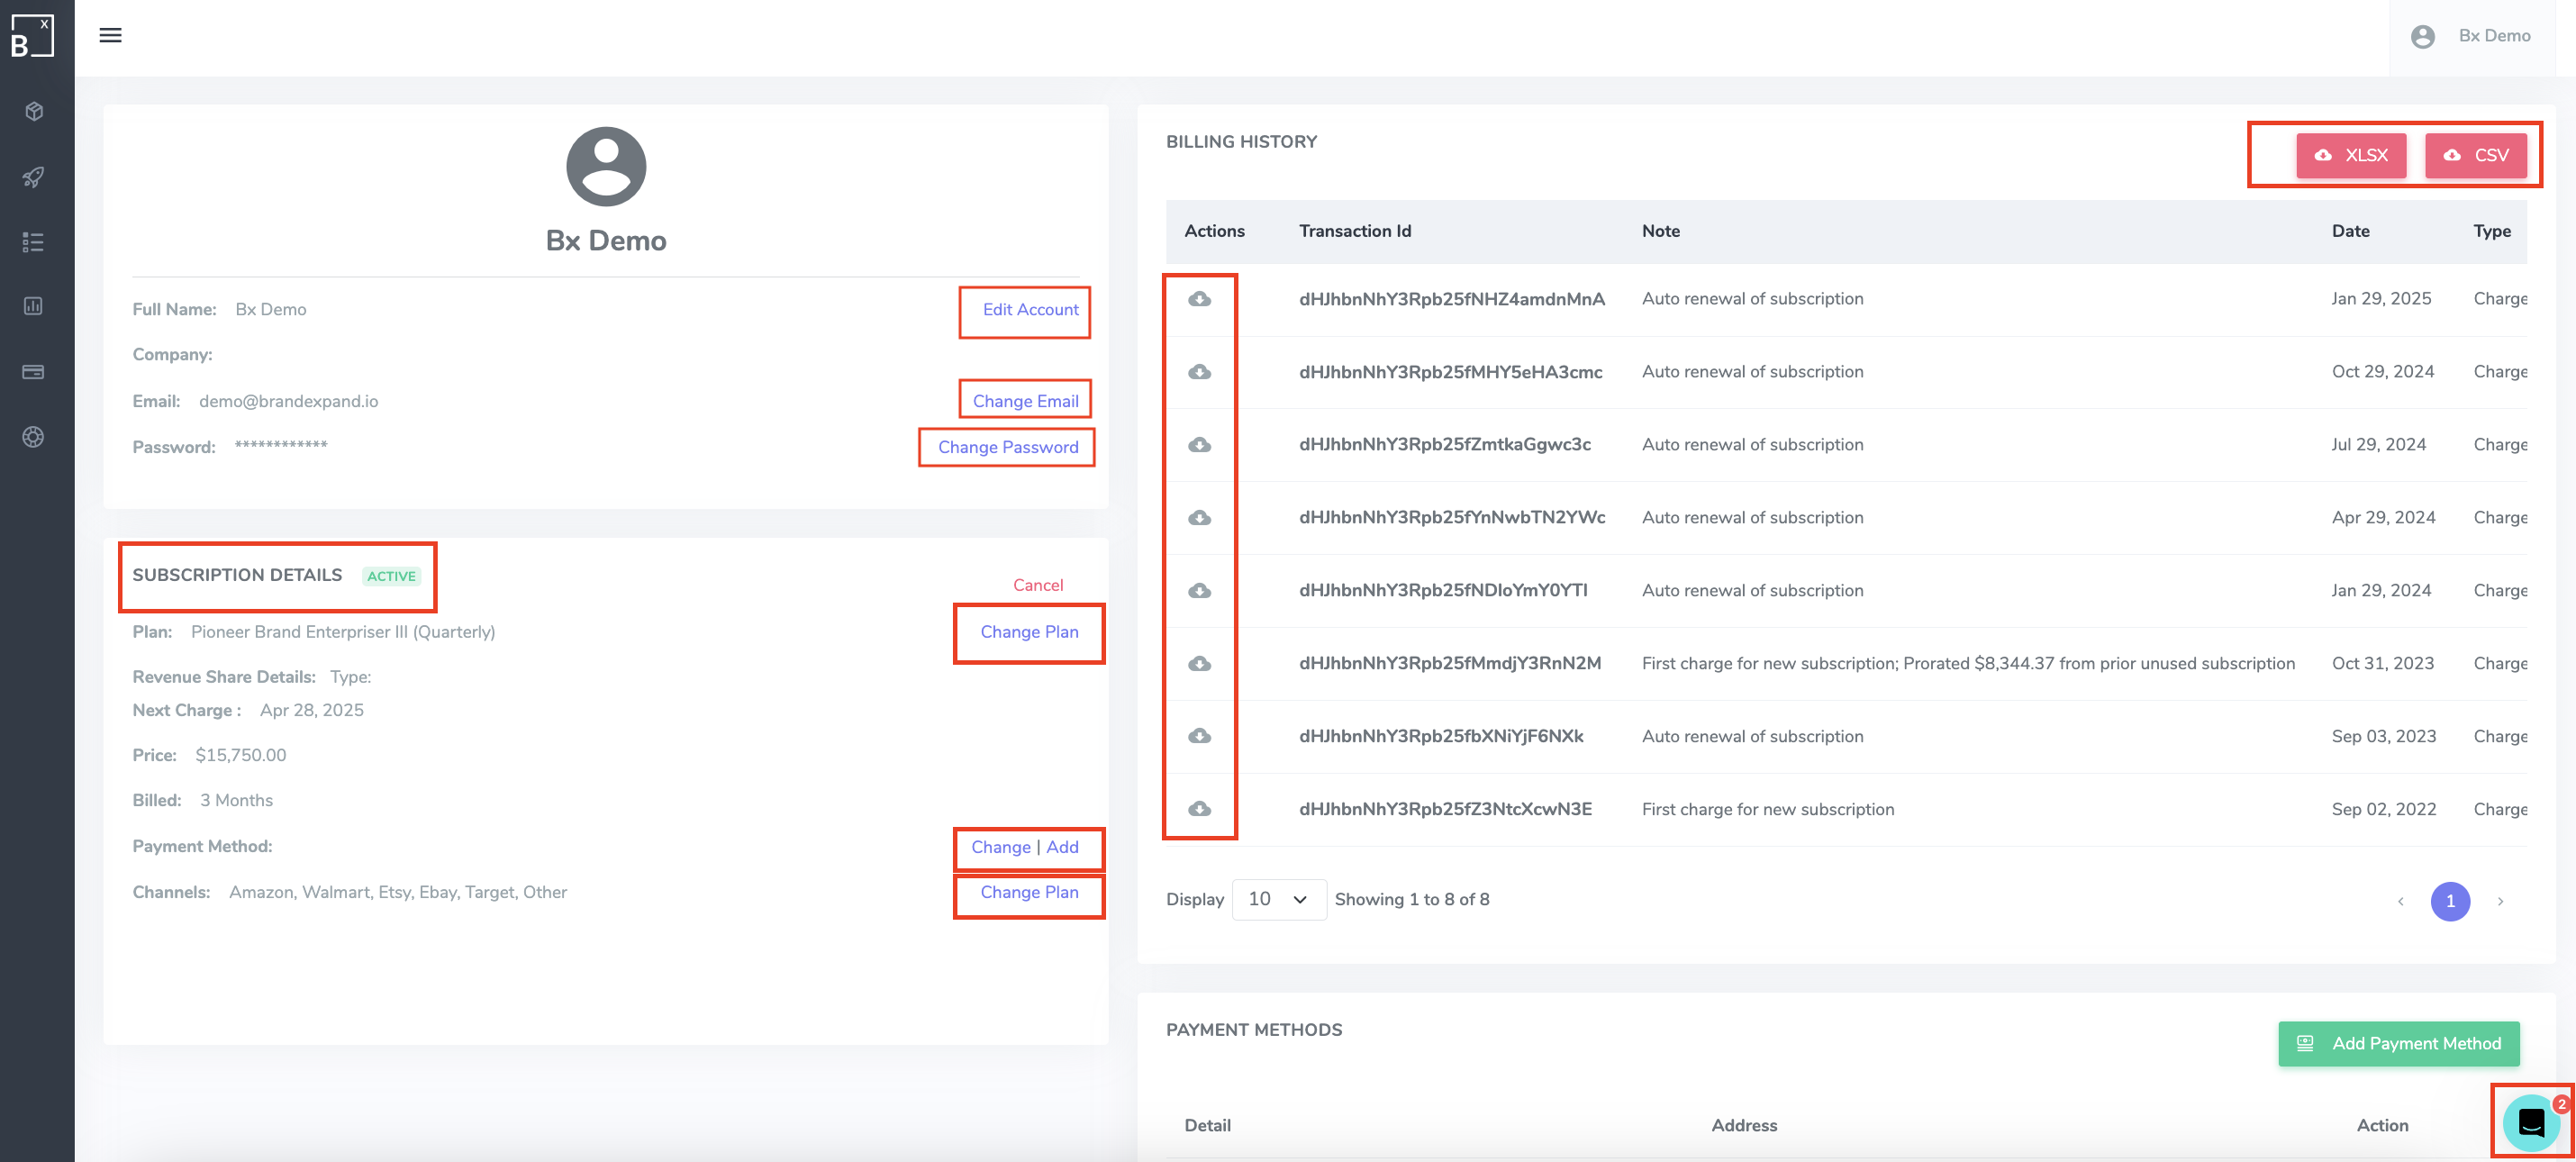
Task: Click Add Payment Method button
Action: [2398, 1043]
